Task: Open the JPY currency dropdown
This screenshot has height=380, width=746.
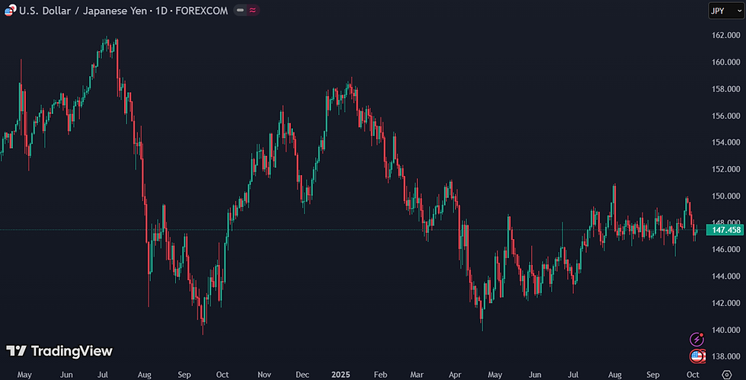Action: (x=726, y=11)
